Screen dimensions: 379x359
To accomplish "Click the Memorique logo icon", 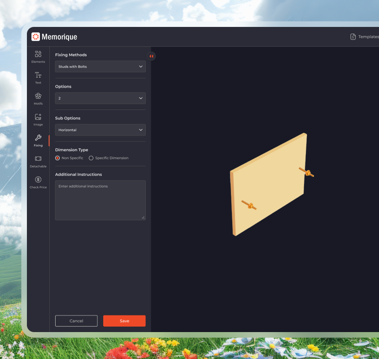I will tap(35, 37).
